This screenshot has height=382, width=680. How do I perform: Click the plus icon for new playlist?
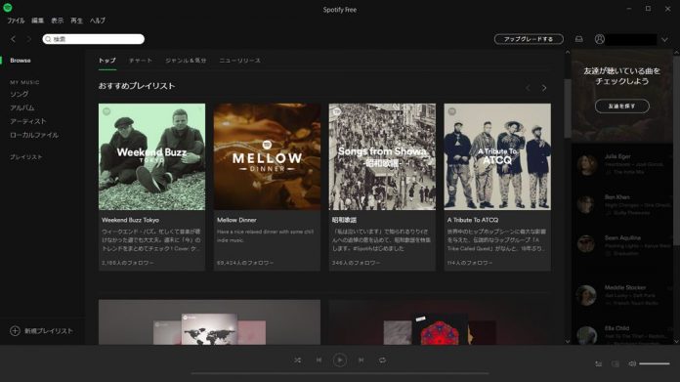tap(15, 331)
